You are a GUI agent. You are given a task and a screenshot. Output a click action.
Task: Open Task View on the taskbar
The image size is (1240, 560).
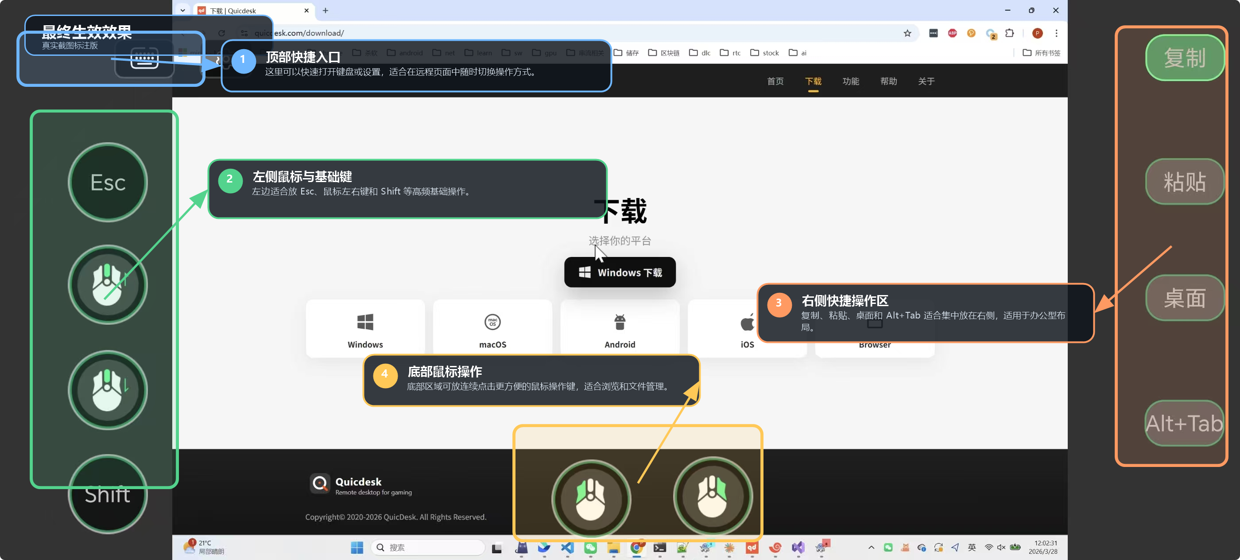click(497, 548)
